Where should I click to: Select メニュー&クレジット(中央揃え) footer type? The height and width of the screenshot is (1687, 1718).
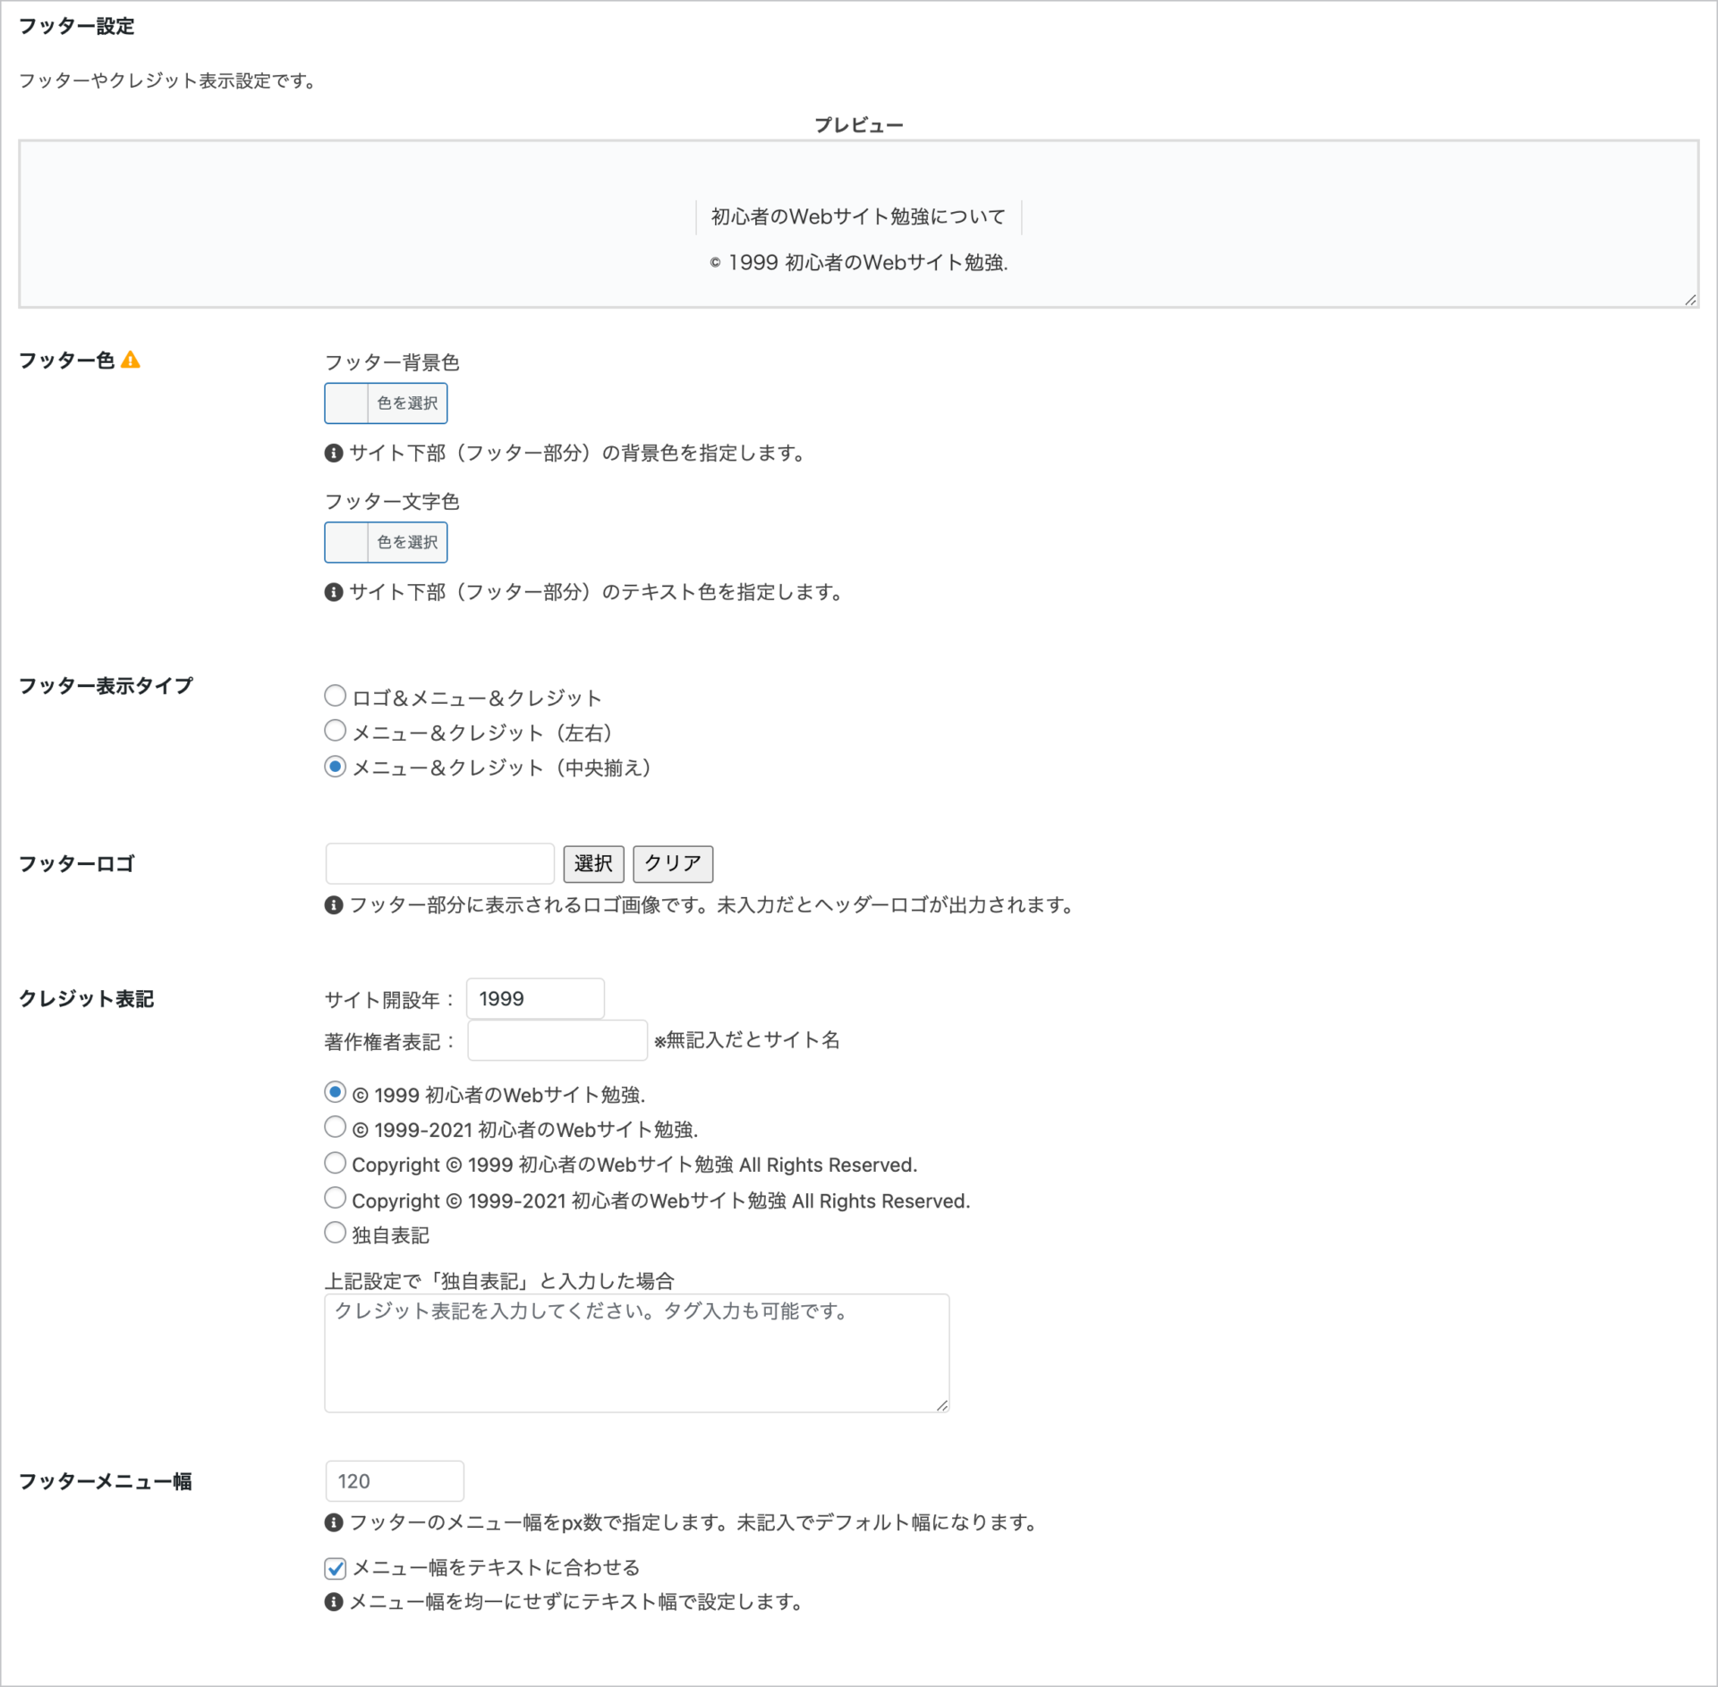pyautogui.click(x=335, y=767)
